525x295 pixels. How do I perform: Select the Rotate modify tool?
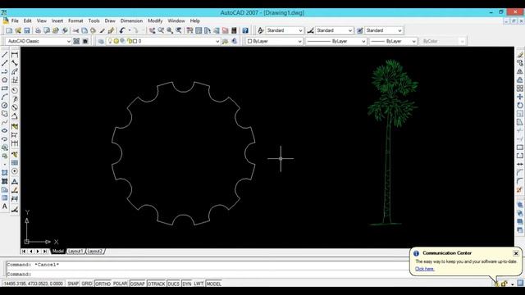(x=520, y=105)
